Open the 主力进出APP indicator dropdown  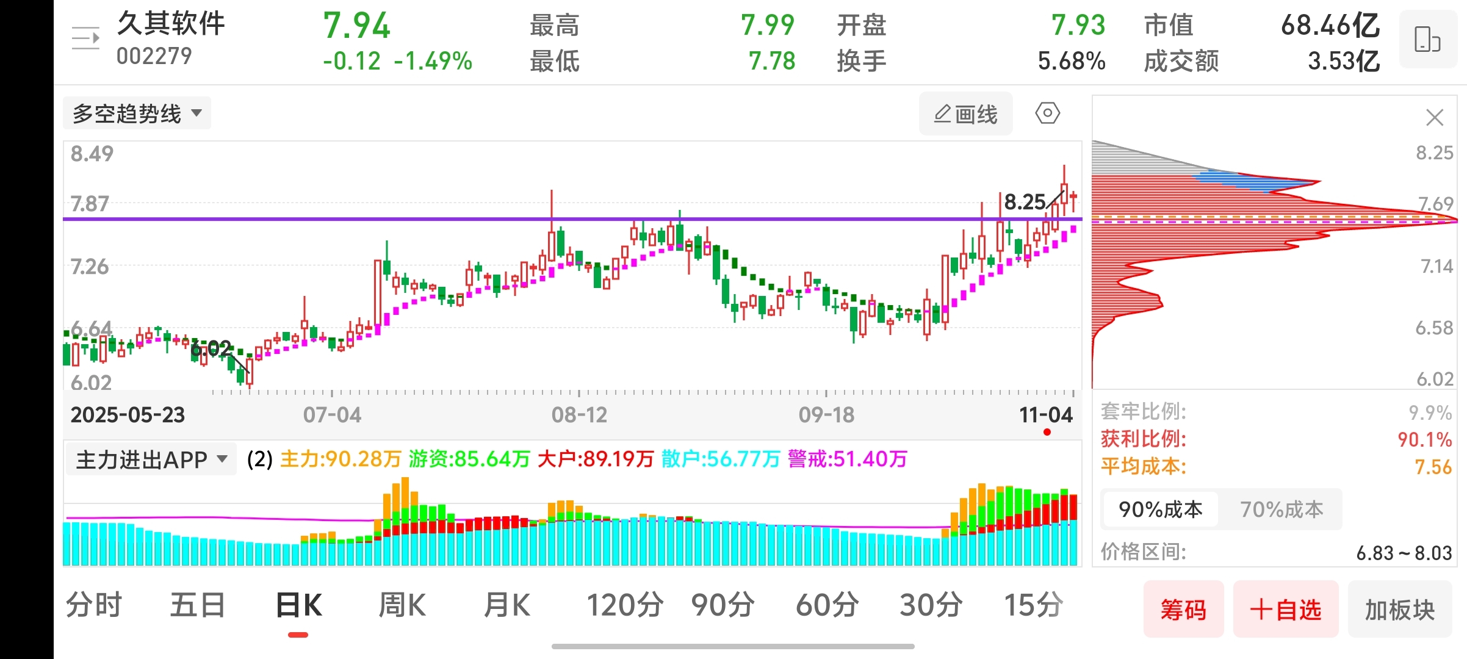coord(151,459)
